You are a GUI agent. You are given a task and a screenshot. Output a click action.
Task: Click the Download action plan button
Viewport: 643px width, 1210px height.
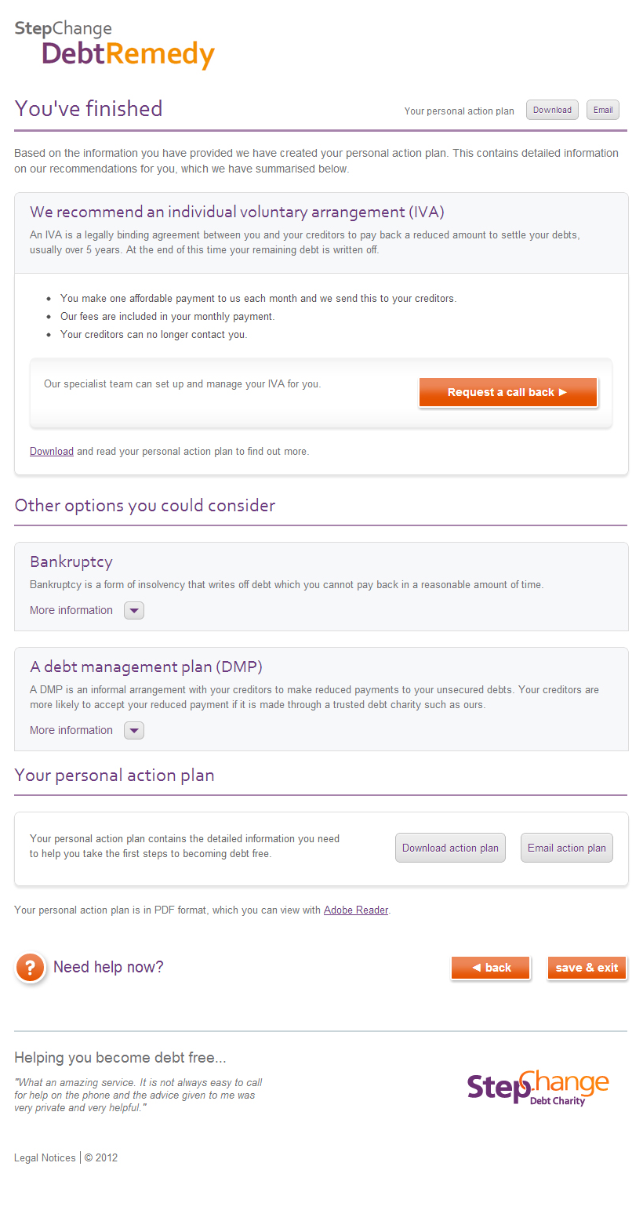click(450, 848)
